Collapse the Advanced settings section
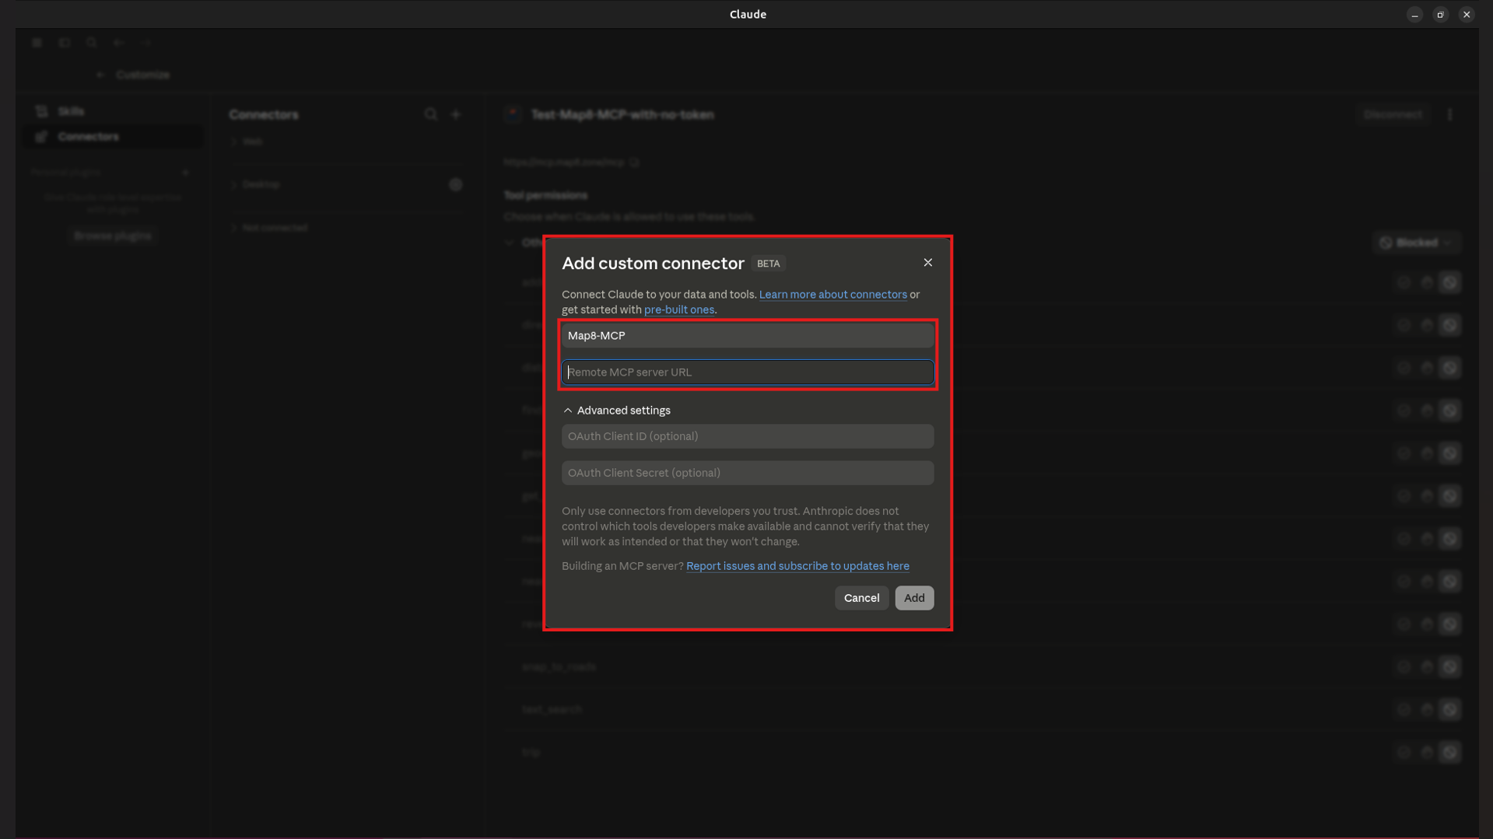Screen dimensions: 1493x839 coord(616,411)
